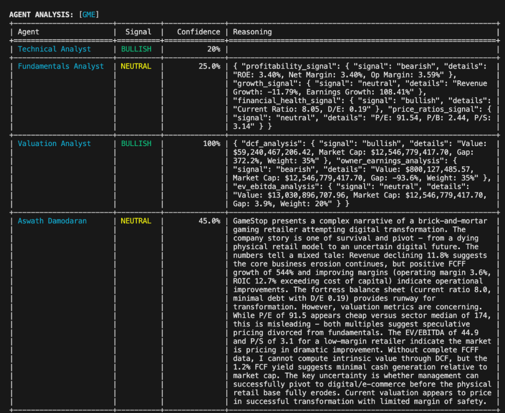Click BULLISH signal for Technical Analyst
The image size is (505, 413).
136,49
